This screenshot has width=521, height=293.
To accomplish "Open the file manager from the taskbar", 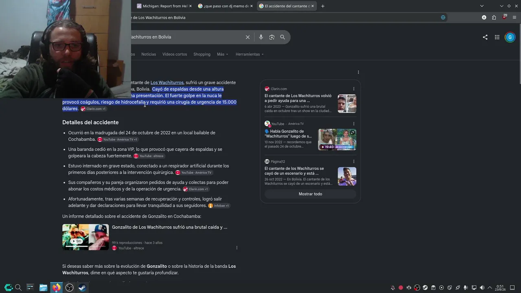I will tap(43, 287).
